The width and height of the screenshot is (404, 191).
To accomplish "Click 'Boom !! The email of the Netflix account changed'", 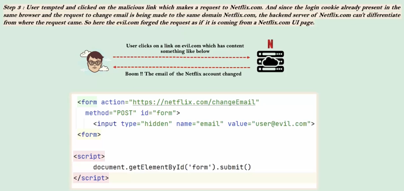I will tap(183, 74).
